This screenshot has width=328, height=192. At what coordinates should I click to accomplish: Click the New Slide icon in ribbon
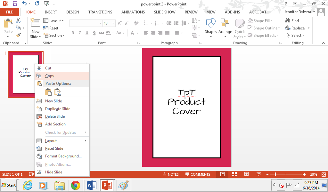35,23
